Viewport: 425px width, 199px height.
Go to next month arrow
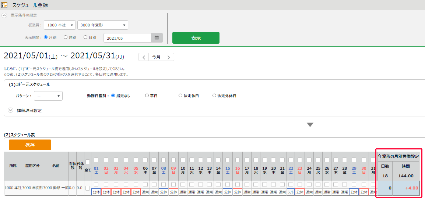(169, 57)
